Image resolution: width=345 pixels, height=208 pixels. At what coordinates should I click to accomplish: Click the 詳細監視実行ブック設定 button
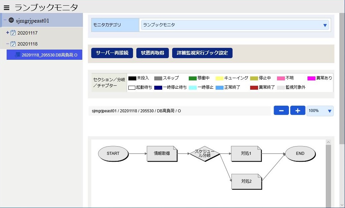pos(202,53)
